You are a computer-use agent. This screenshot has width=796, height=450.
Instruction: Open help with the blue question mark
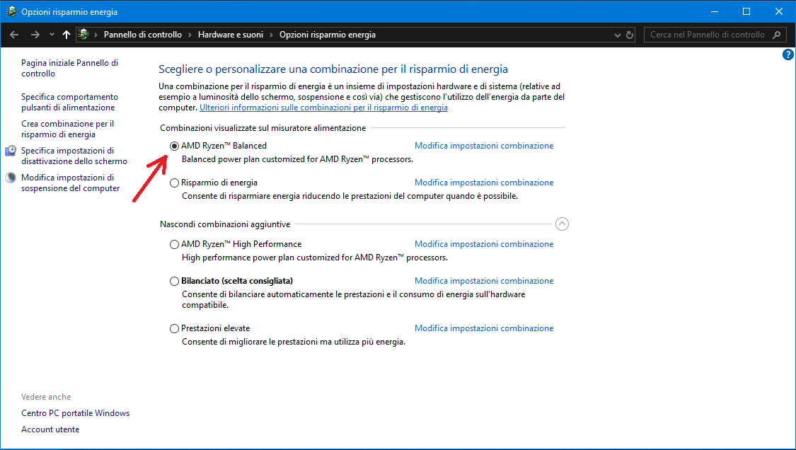tap(788, 55)
